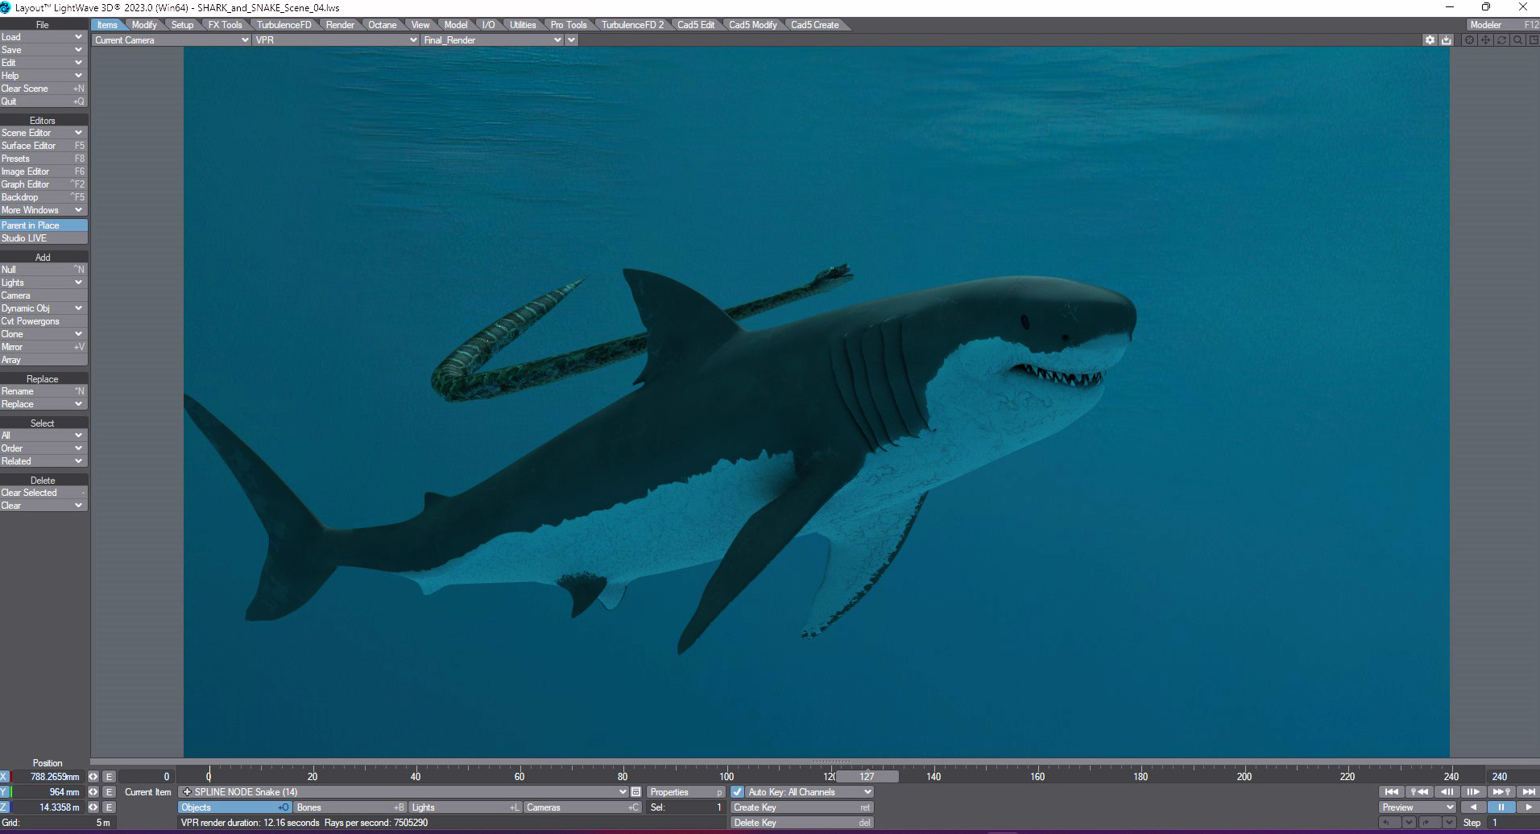Jump to the first frame

(x=1391, y=792)
